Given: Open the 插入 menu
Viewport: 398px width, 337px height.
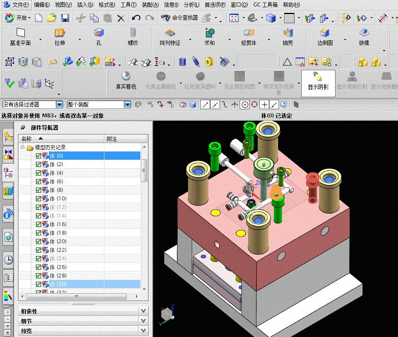Looking at the screenshot, I should tap(85, 5).
